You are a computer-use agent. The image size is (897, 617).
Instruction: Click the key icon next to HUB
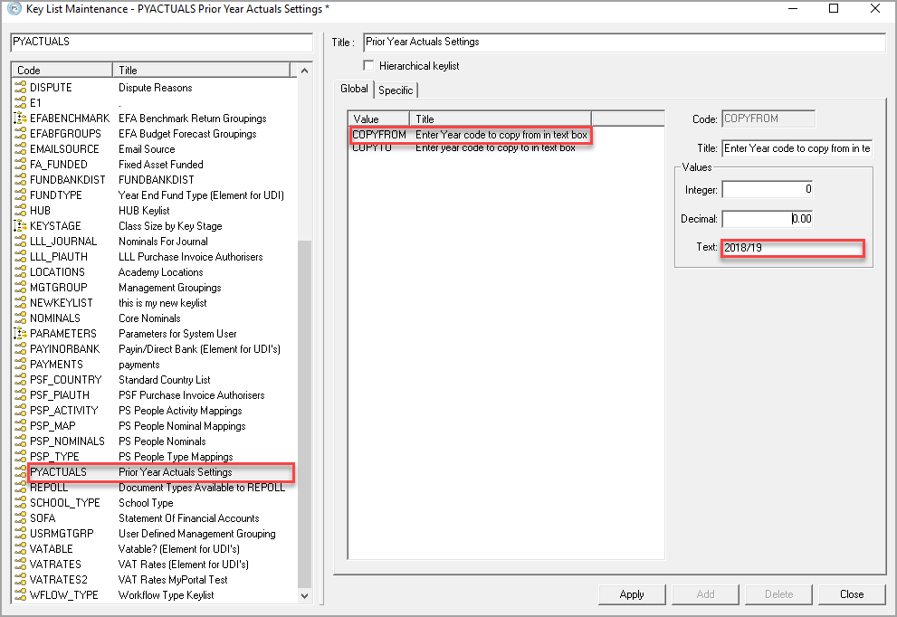point(21,211)
